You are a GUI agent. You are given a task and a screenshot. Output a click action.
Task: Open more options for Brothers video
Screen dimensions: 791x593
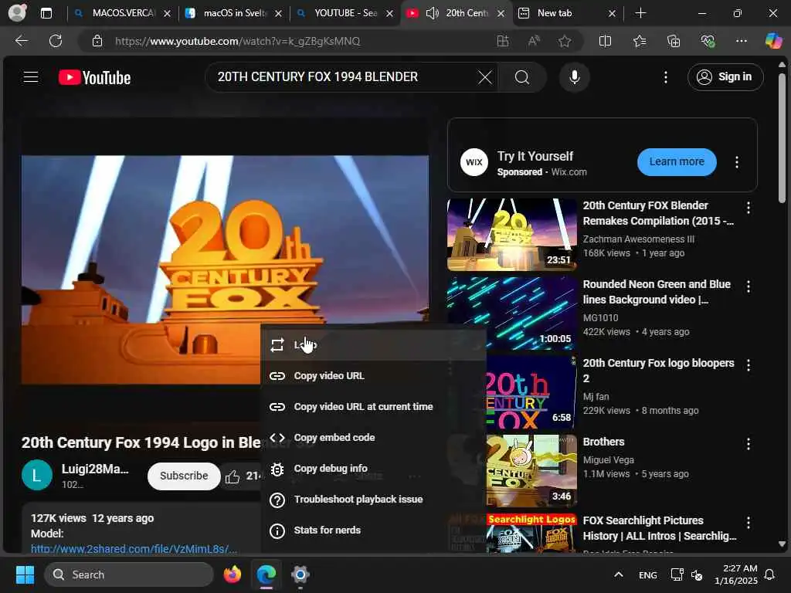tap(748, 444)
